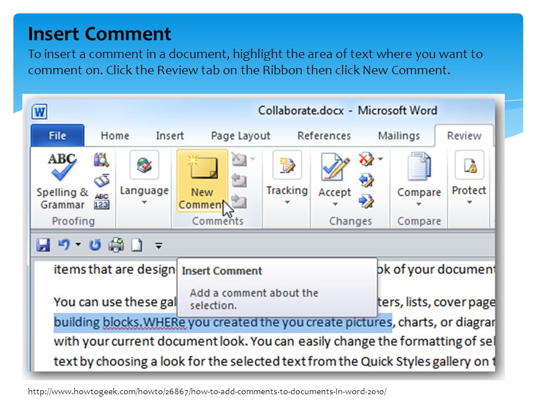Click the Changes group label
Image resolution: width=536 pixels, height=402 pixels.
351,221
